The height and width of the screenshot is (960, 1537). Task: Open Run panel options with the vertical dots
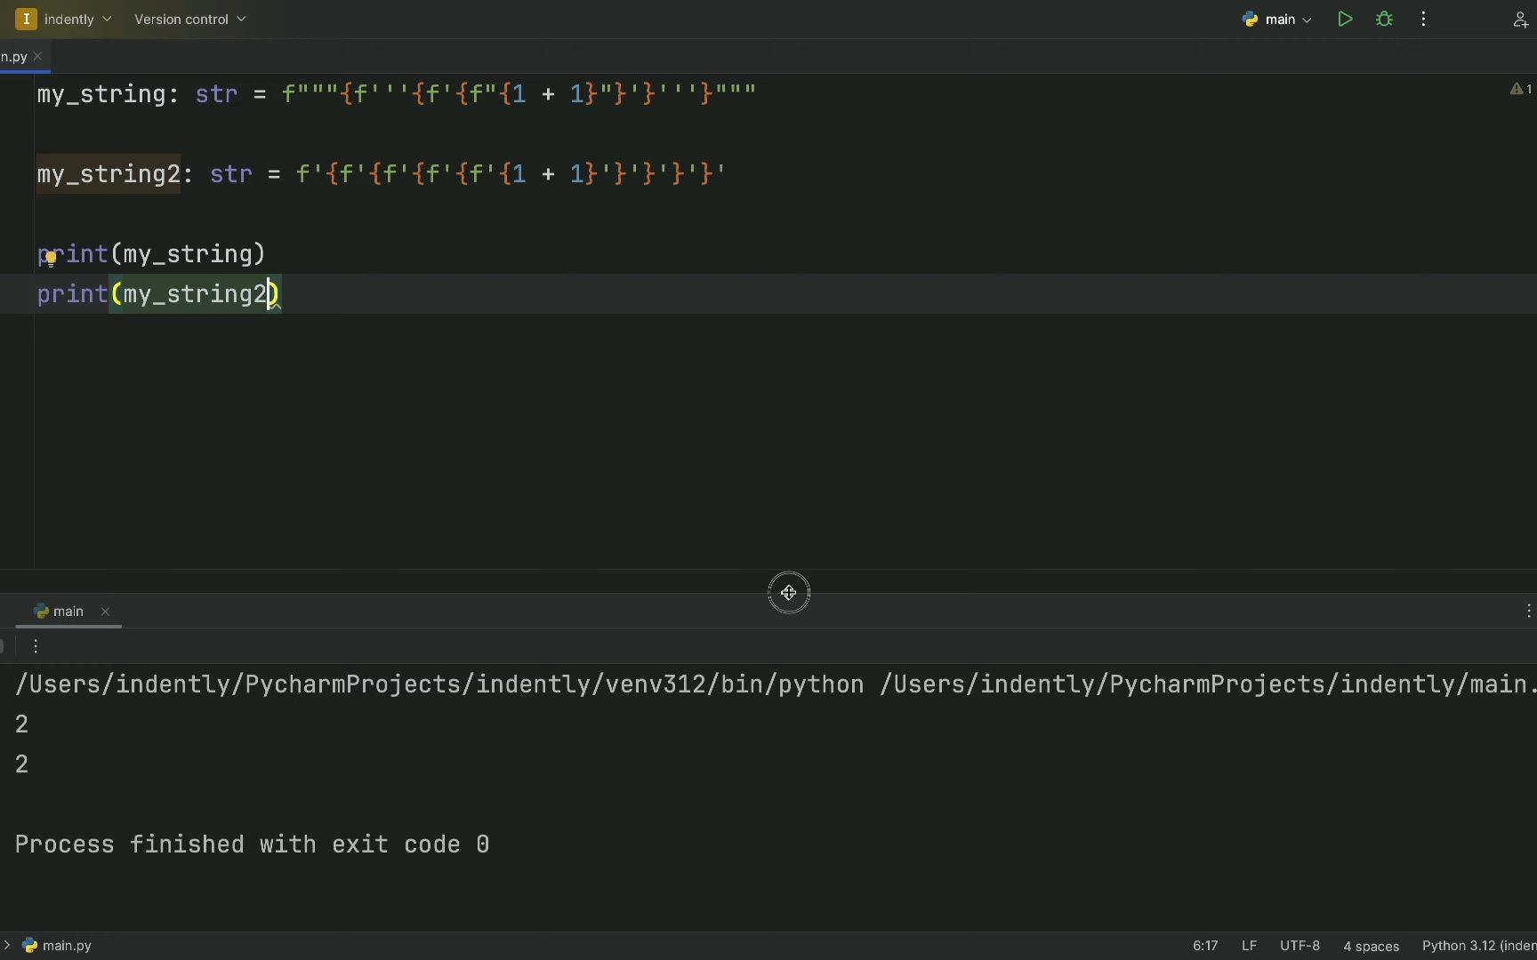coord(1528,611)
